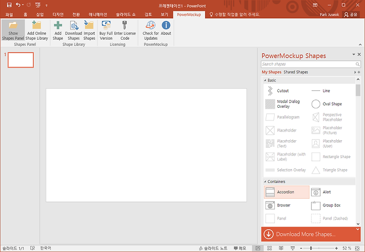Select the Modal Dialog Overlay shape

pos(286,104)
